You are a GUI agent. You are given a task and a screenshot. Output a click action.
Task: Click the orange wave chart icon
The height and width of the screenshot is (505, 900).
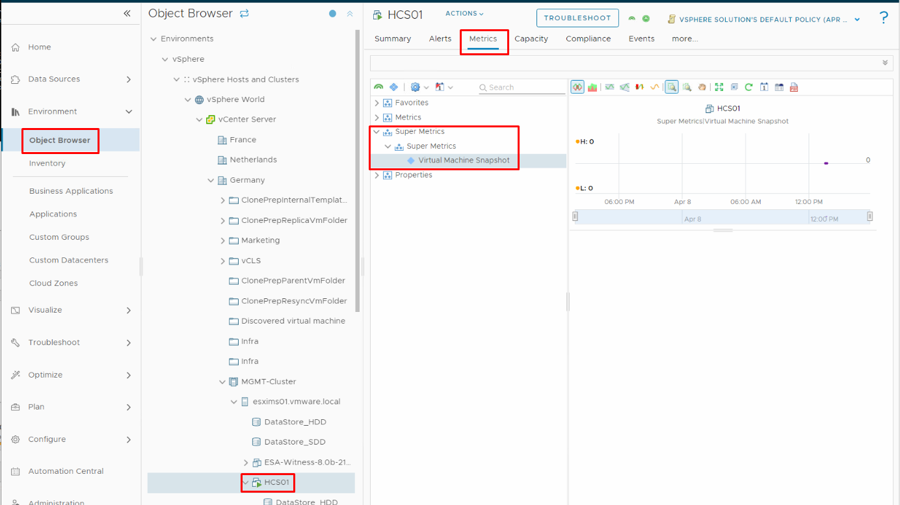click(654, 87)
